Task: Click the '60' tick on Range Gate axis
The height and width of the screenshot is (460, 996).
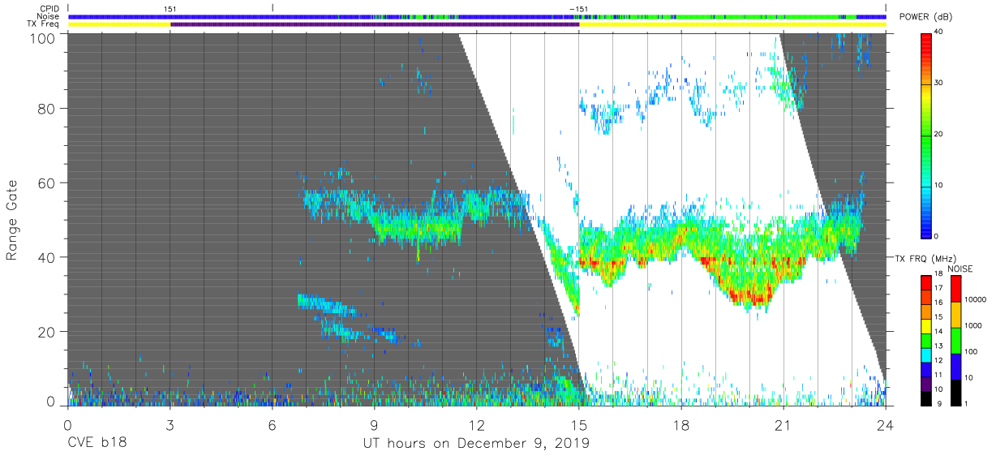Action: [45, 183]
